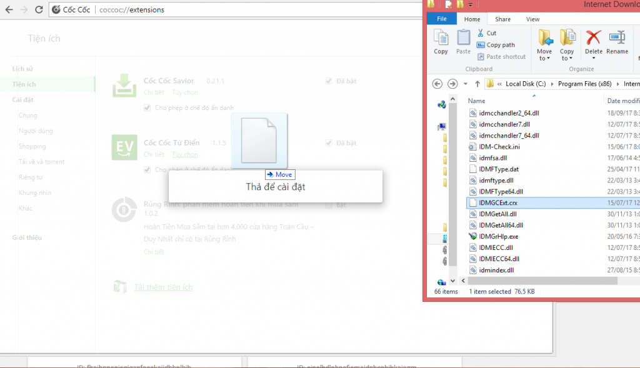
Task: Expand chevron after Local Disk (C:)
Action: click(x=552, y=84)
